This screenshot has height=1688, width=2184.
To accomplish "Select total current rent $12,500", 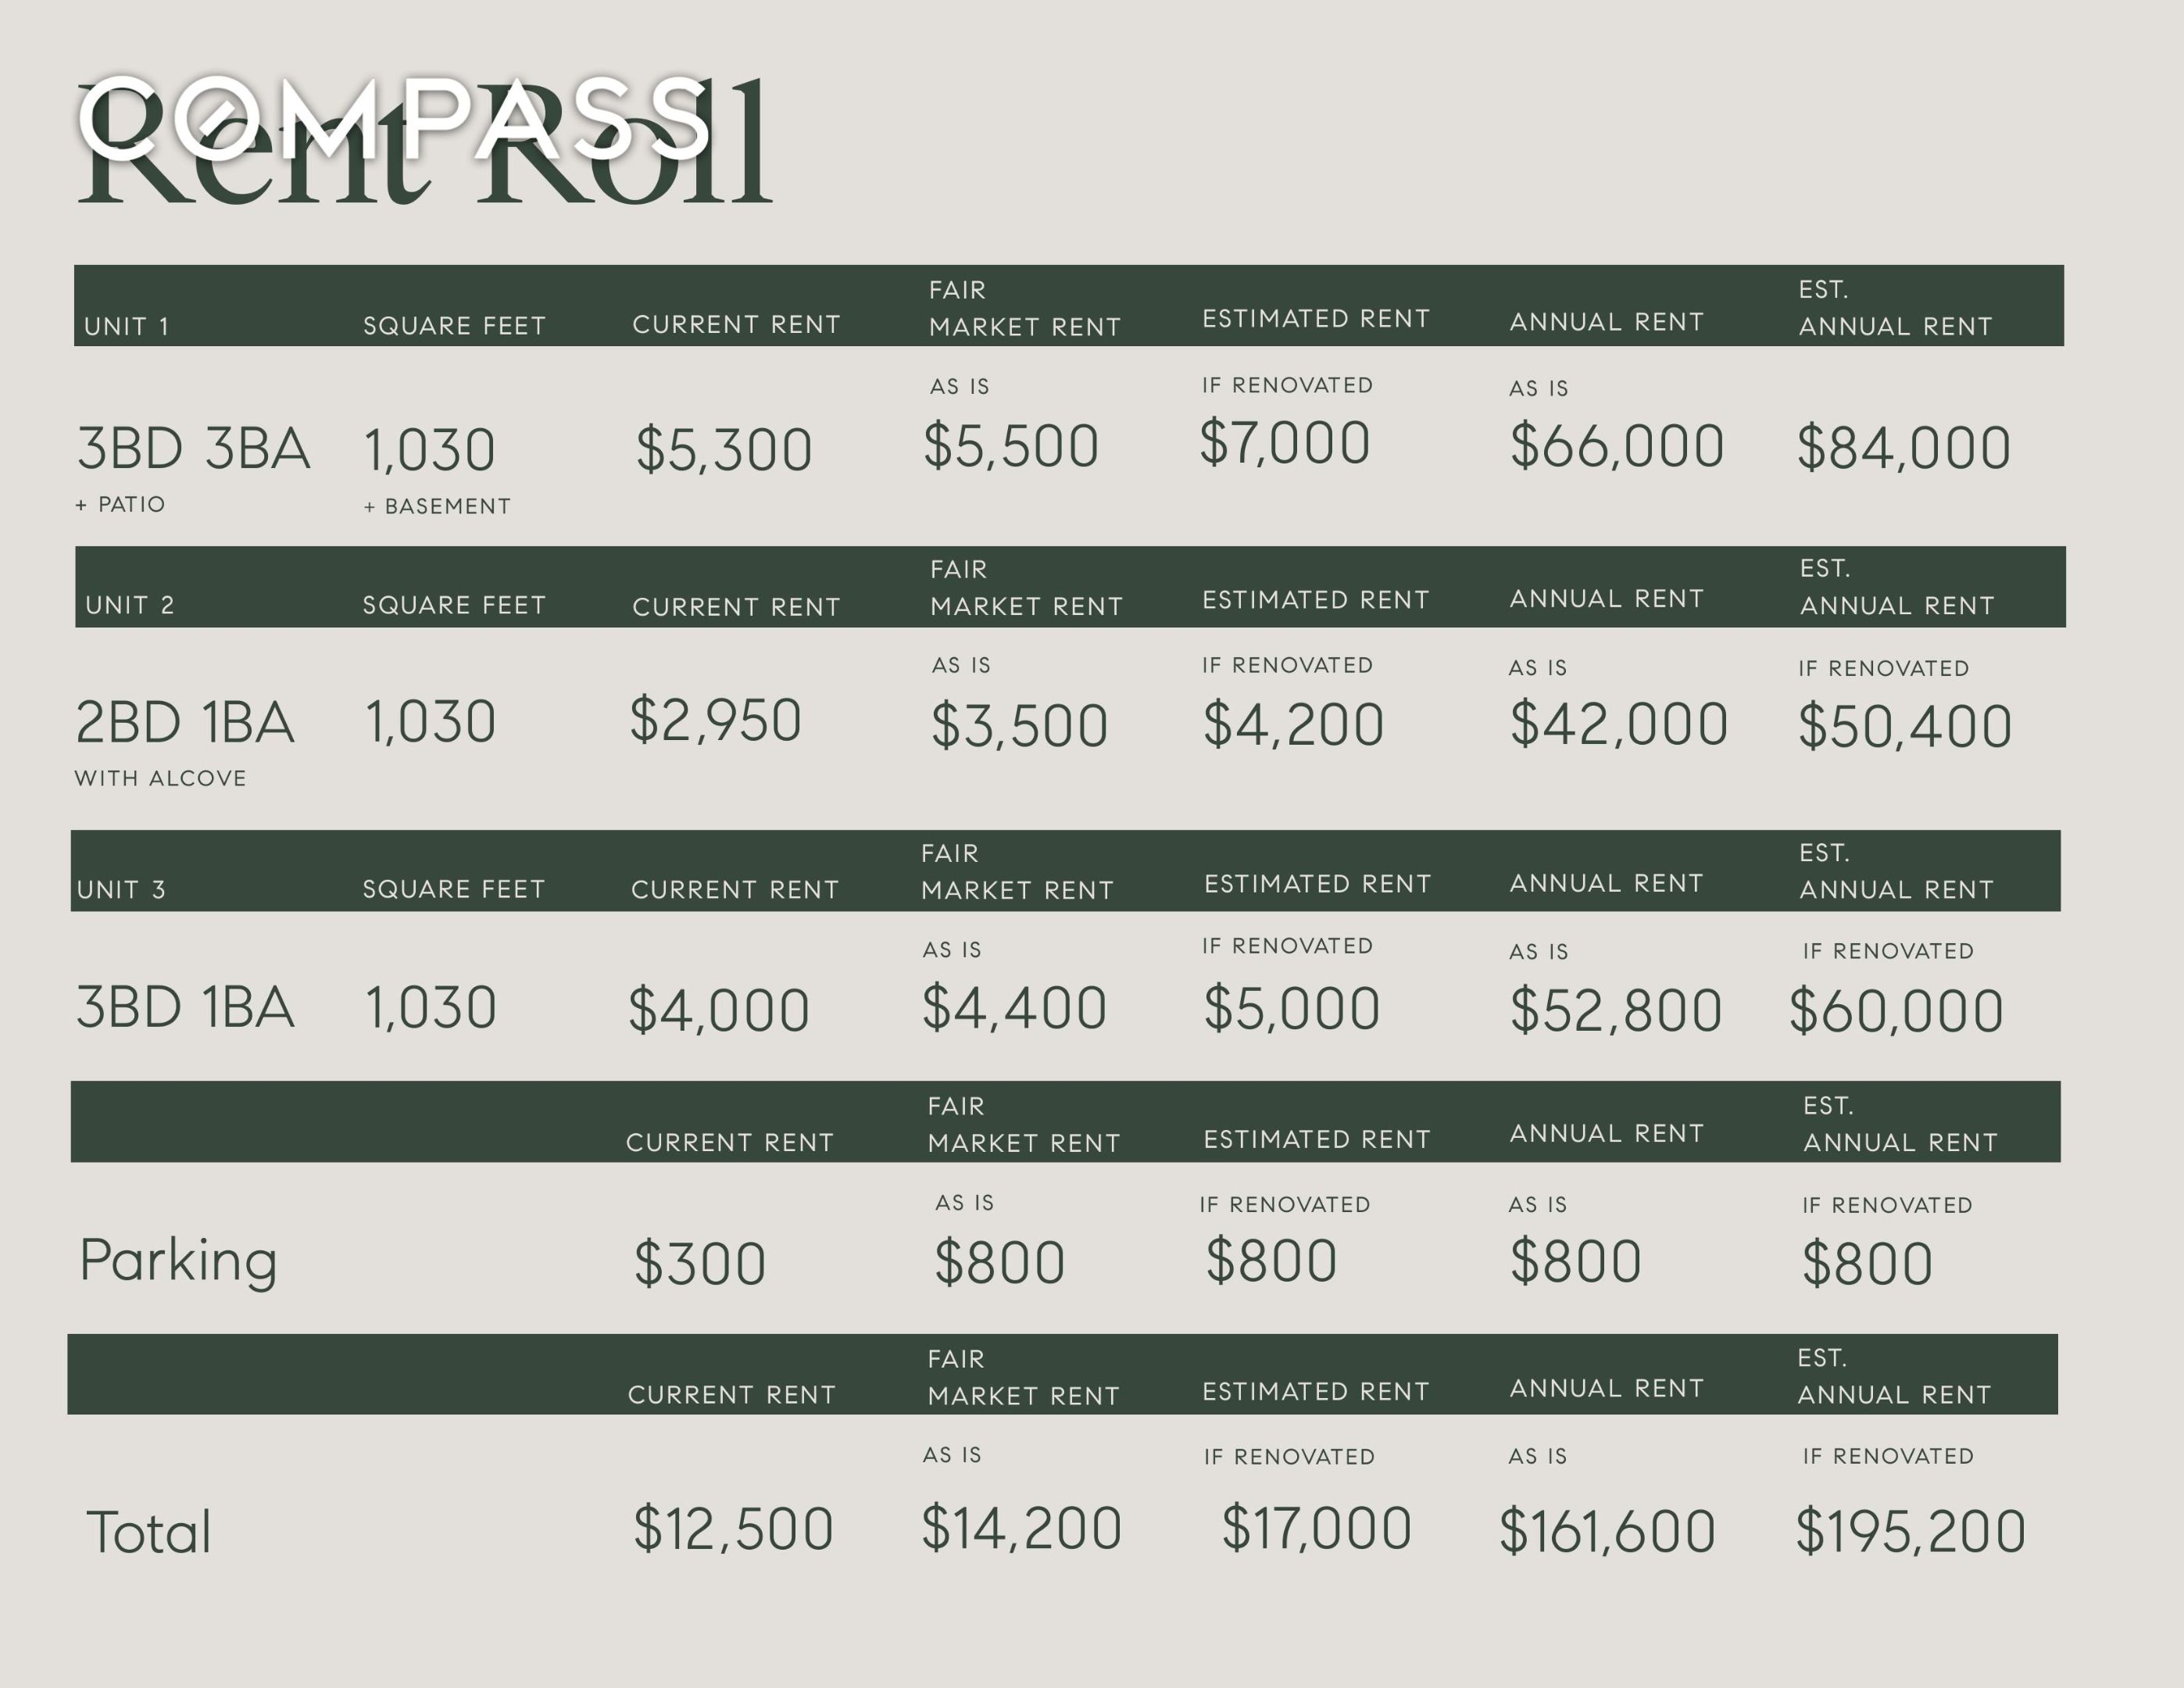I will (x=732, y=1528).
